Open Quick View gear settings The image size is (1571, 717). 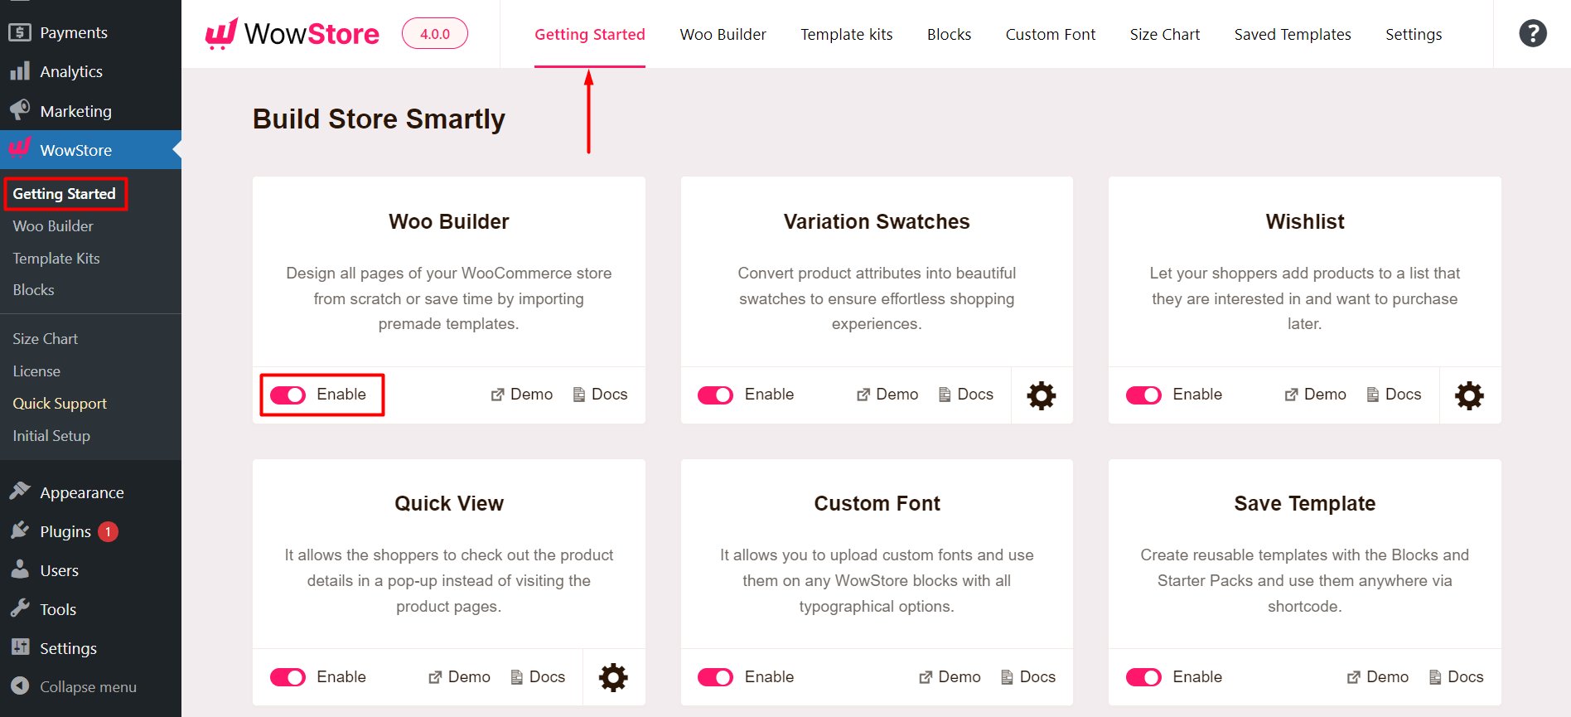(613, 677)
